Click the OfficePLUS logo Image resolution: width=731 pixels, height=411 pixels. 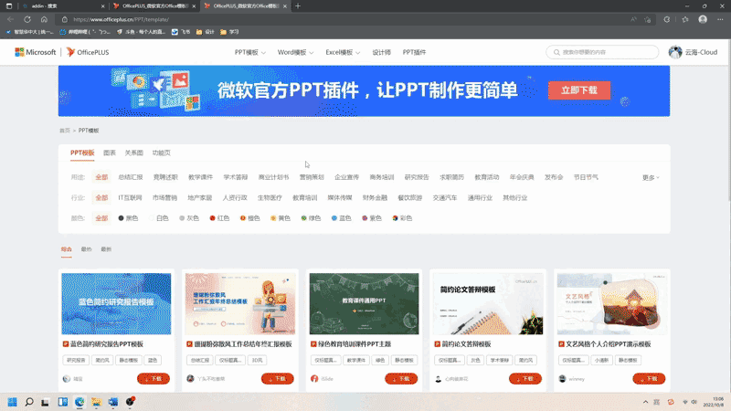coord(88,52)
